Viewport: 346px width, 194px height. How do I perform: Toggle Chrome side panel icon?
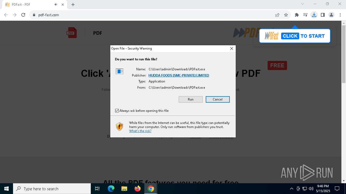click(x=323, y=15)
